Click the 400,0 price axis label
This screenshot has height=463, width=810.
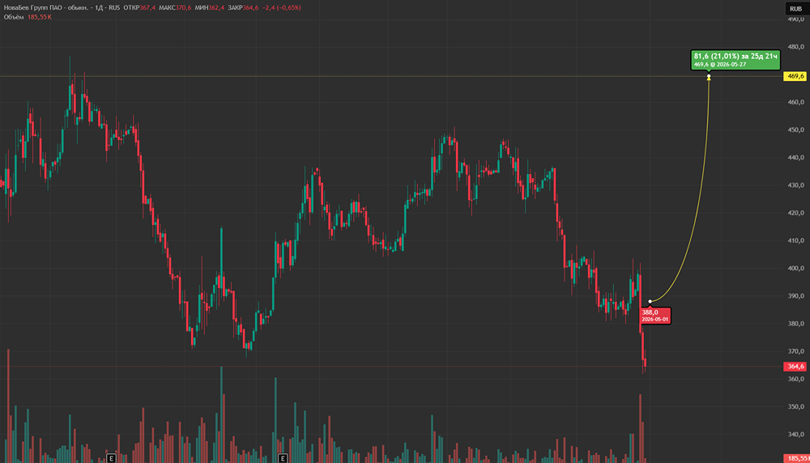(795, 269)
